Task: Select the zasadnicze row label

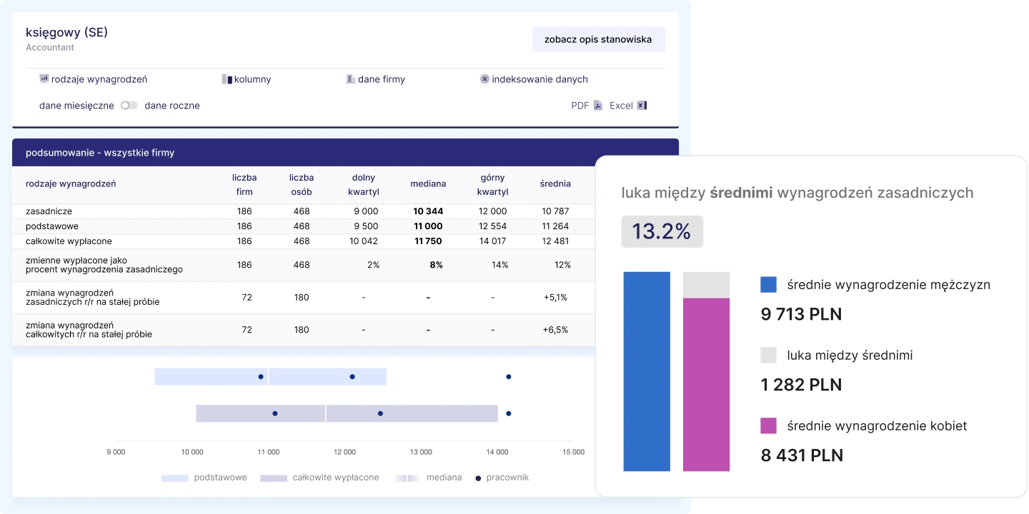Action: pos(49,211)
